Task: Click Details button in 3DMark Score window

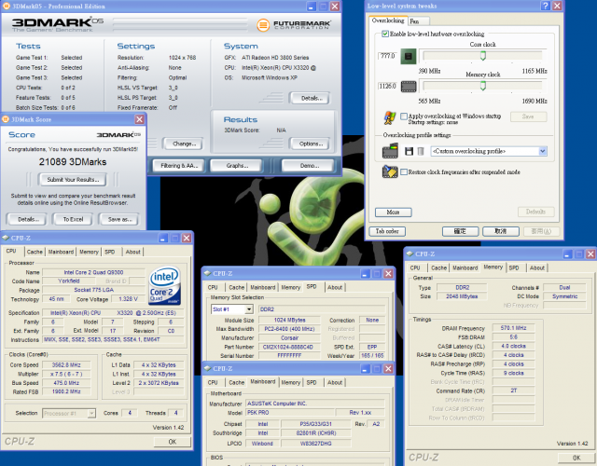Action: coord(29,219)
